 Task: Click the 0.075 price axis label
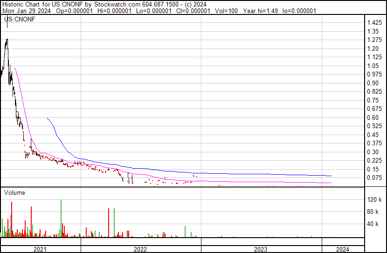[374, 178]
